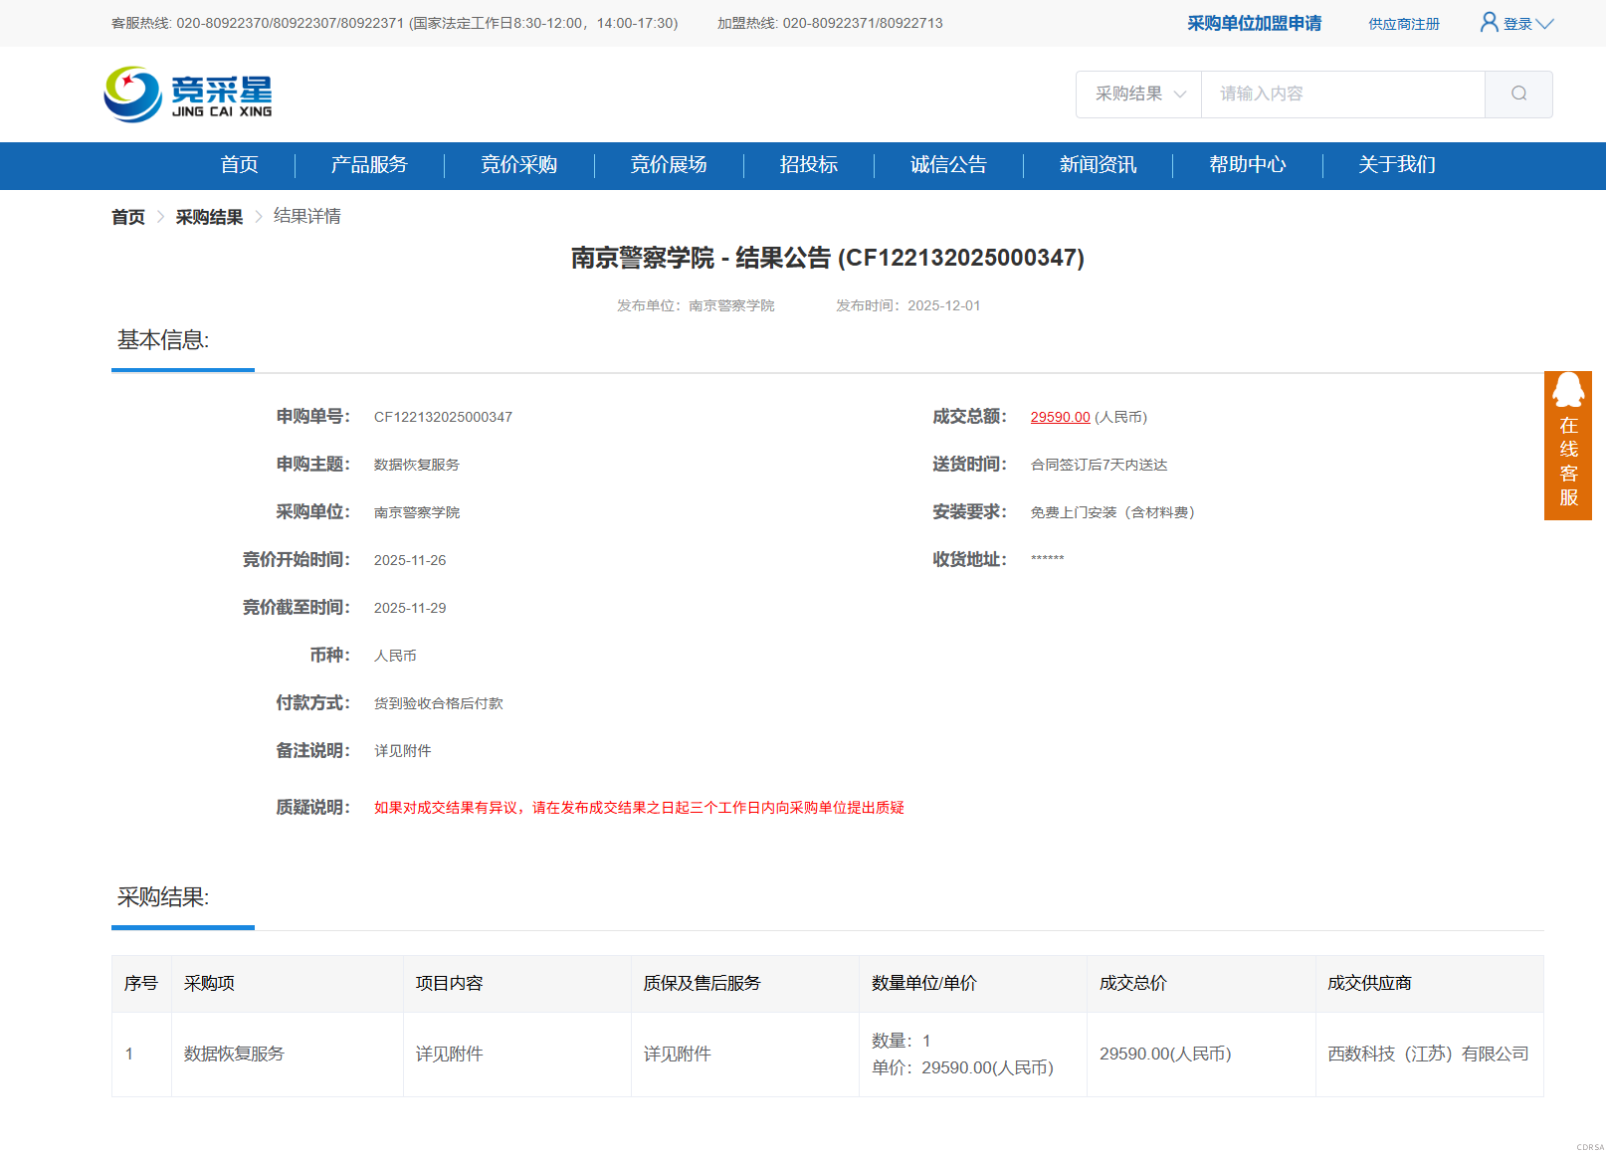The image size is (1606, 1152).
Task: Navigate to 帮助中心 from the menu
Action: pos(1247,165)
